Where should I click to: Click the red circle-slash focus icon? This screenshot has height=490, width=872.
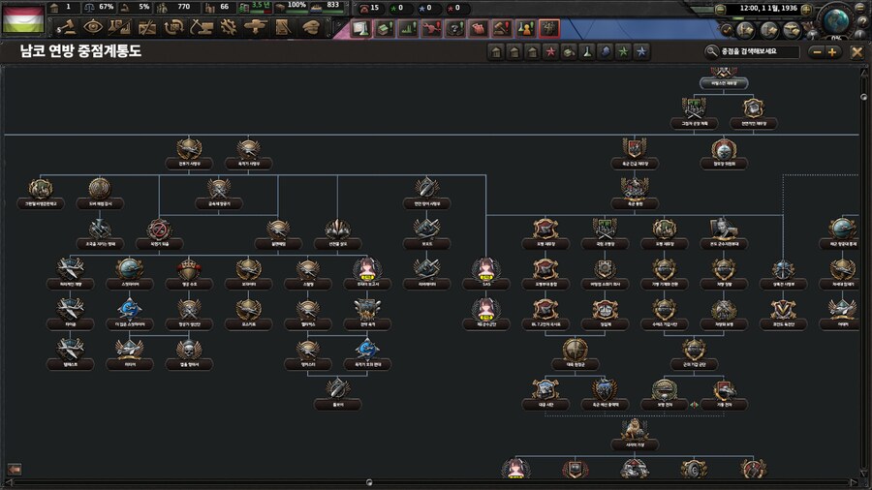[159, 229]
